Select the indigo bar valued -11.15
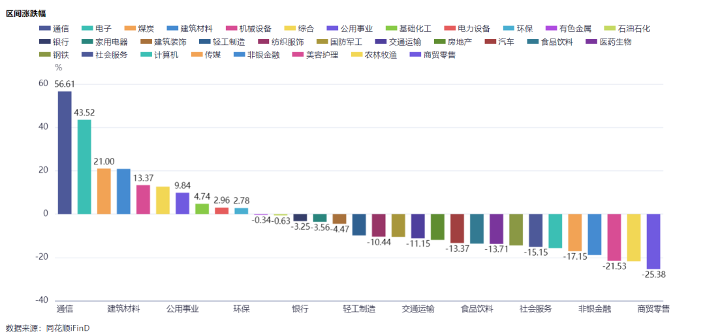The image size is (705, 336). 418,226
